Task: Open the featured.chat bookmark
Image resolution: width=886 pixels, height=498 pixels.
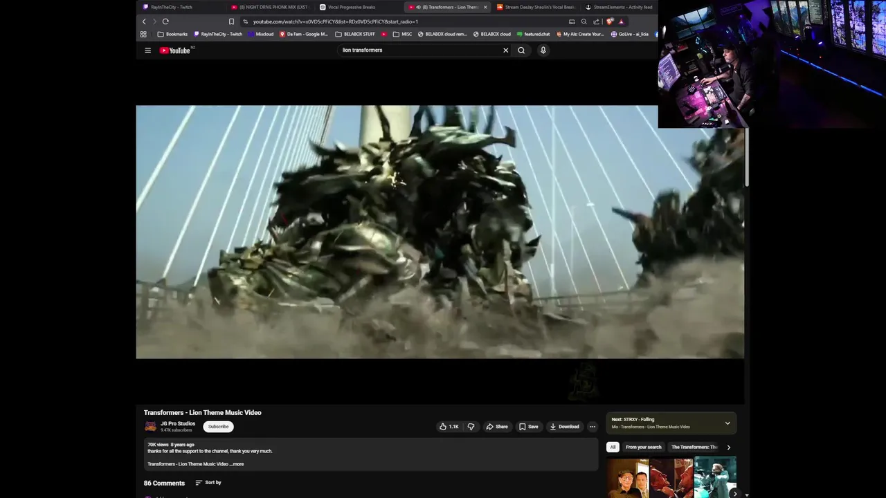Action: coord(533,34)
